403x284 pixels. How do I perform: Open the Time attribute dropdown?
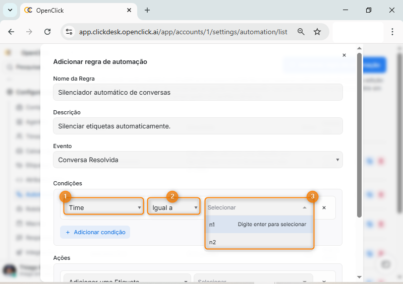pos(104,207)
